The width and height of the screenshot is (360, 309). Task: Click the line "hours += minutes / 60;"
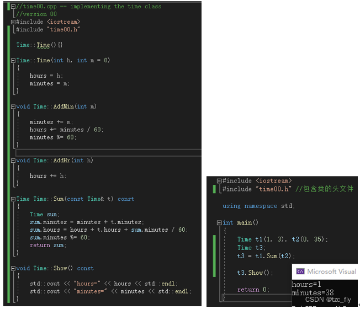[66, 130]
